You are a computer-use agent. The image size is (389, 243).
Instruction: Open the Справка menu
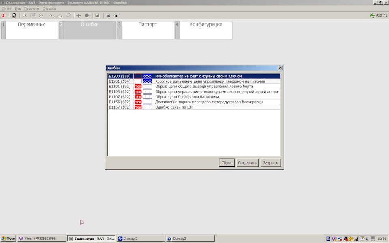(49, 9)
